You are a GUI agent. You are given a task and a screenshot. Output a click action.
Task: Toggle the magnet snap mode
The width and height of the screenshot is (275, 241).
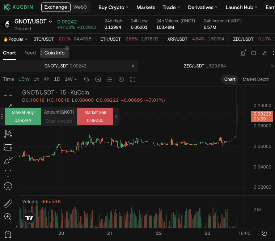pyautogui.click(x=8, y=235)
